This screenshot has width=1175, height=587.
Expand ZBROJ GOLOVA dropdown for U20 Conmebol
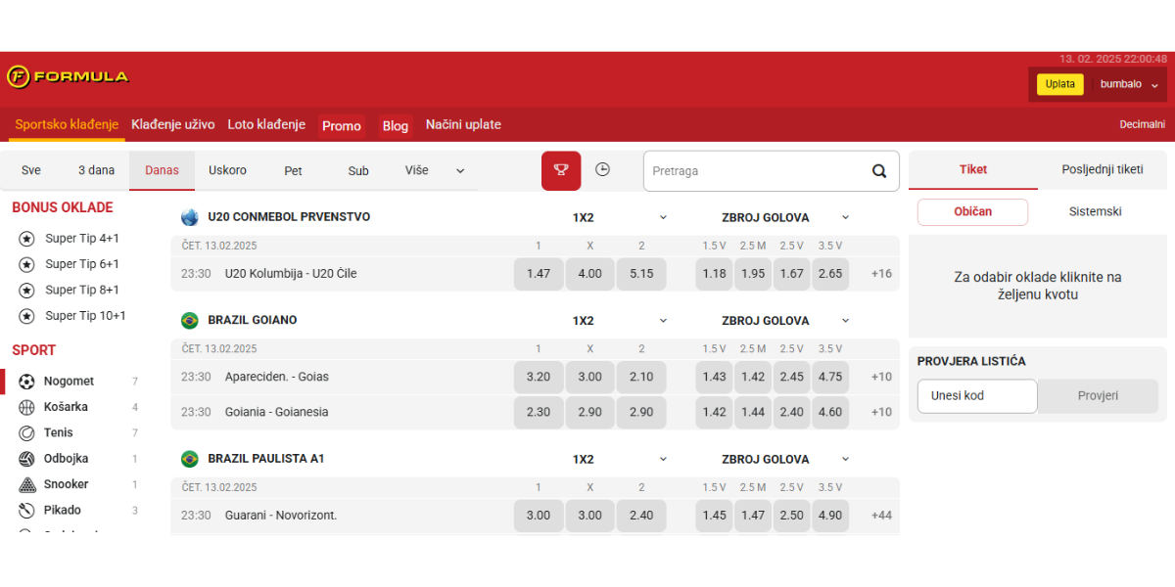pyautogui.click(x=845, y=217)
